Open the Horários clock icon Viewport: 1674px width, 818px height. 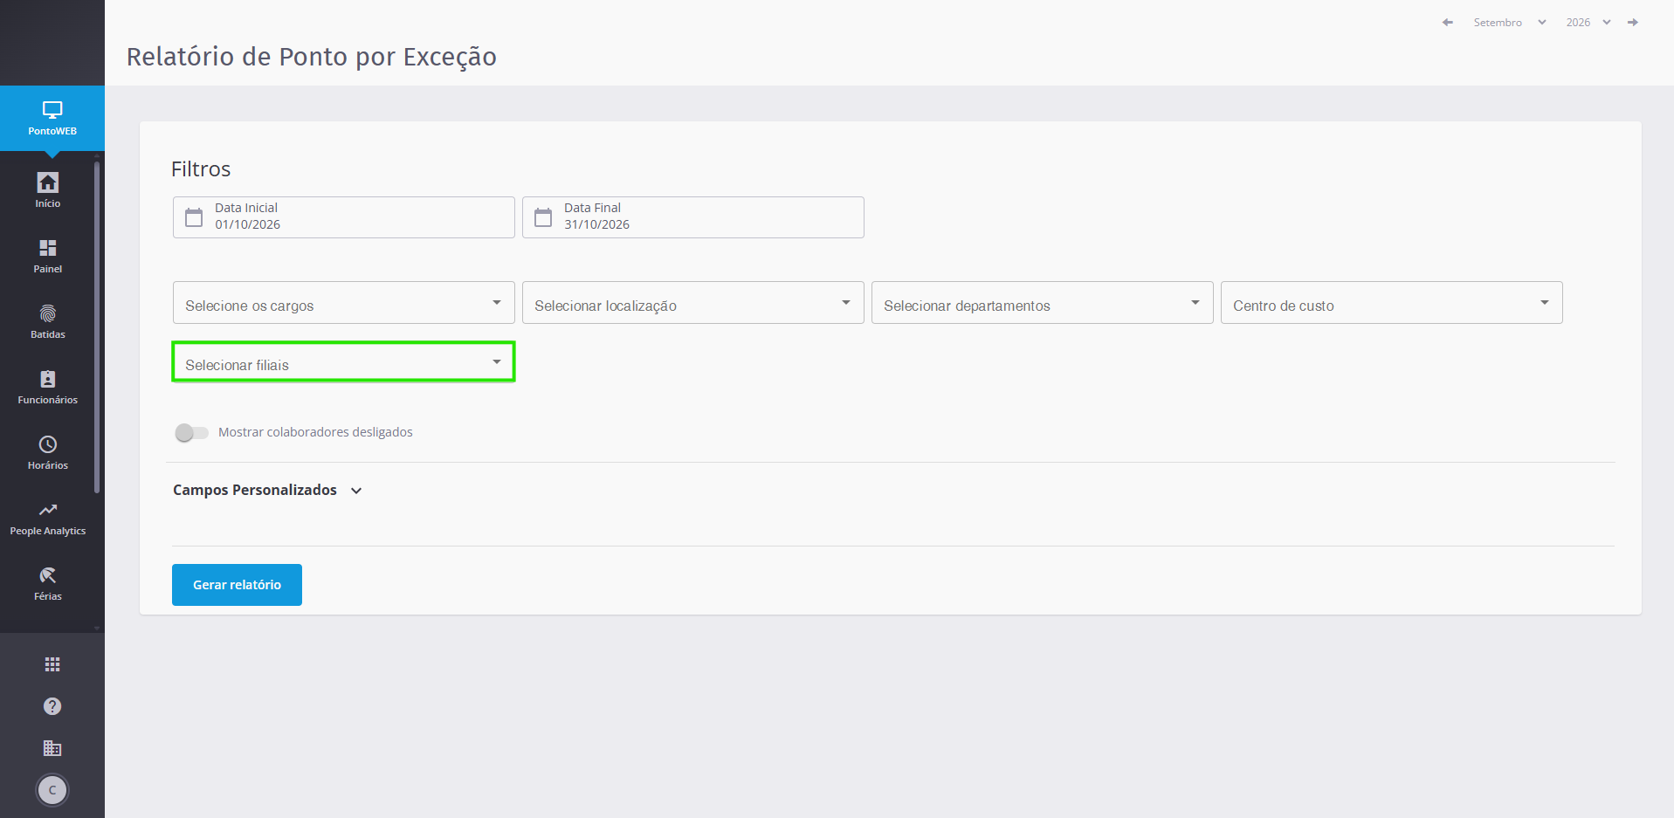[48, 444]
